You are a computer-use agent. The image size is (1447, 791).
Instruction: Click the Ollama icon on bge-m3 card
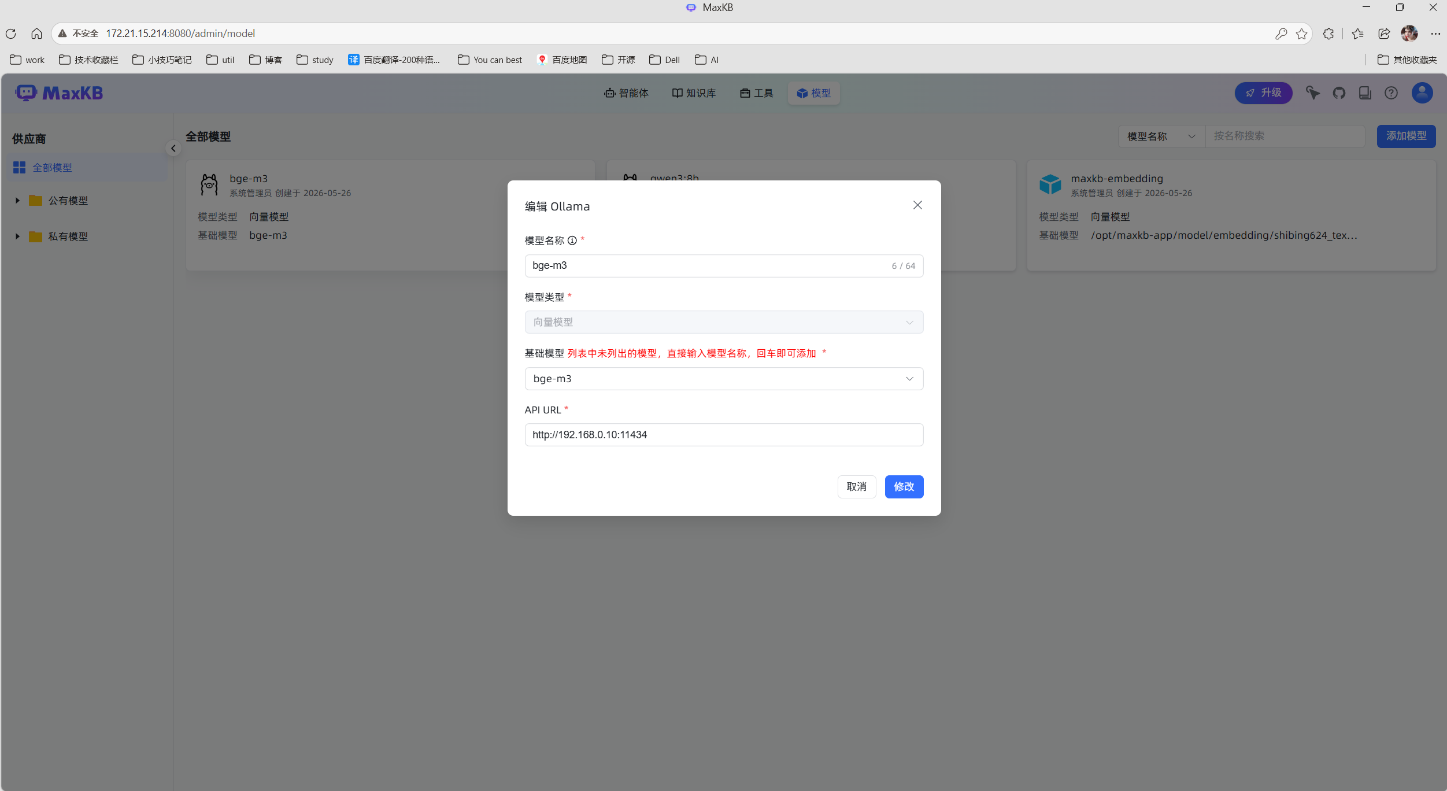209,185
